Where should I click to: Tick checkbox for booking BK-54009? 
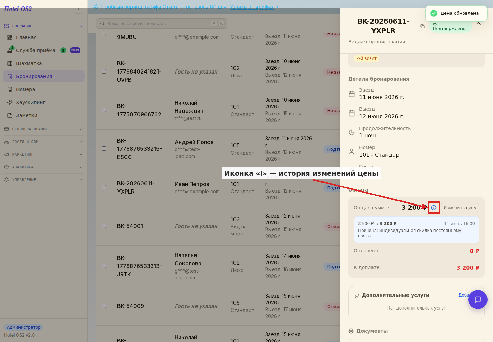coord(104,306)
